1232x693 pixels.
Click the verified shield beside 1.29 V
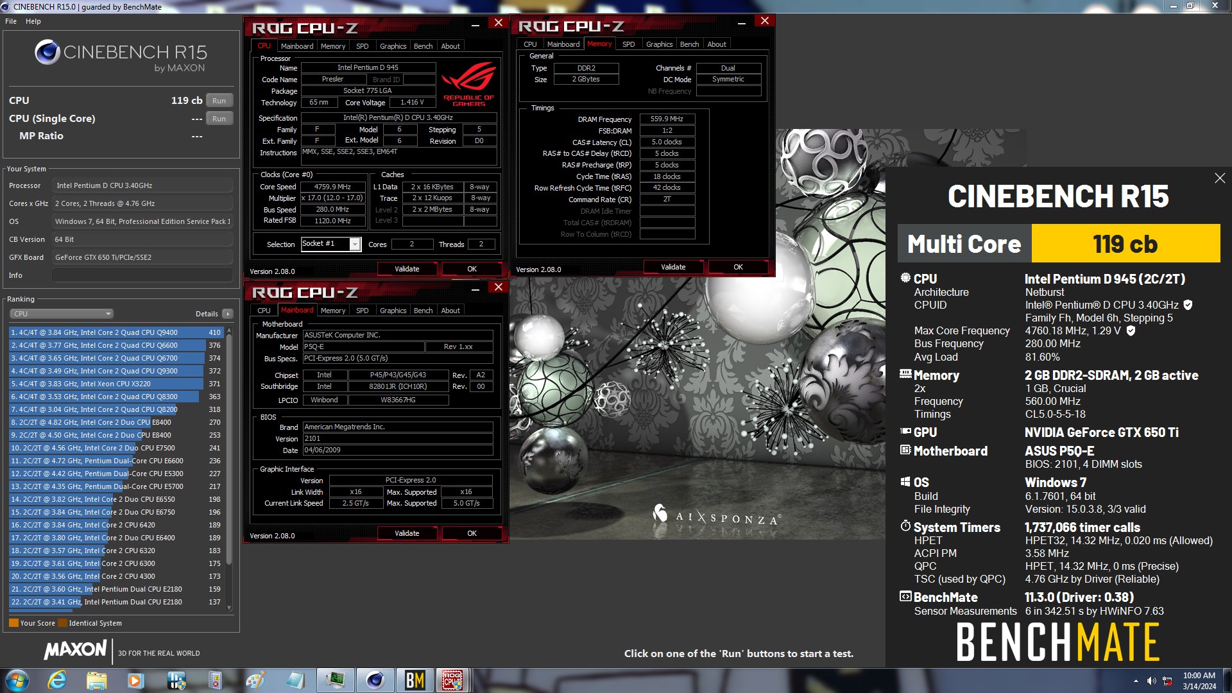[1131, 330]
